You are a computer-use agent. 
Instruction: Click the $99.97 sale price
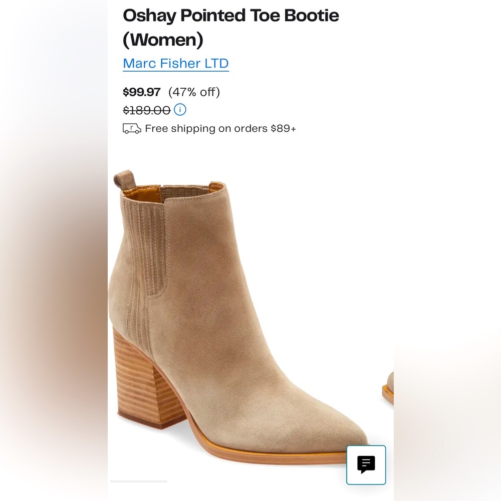142,92
